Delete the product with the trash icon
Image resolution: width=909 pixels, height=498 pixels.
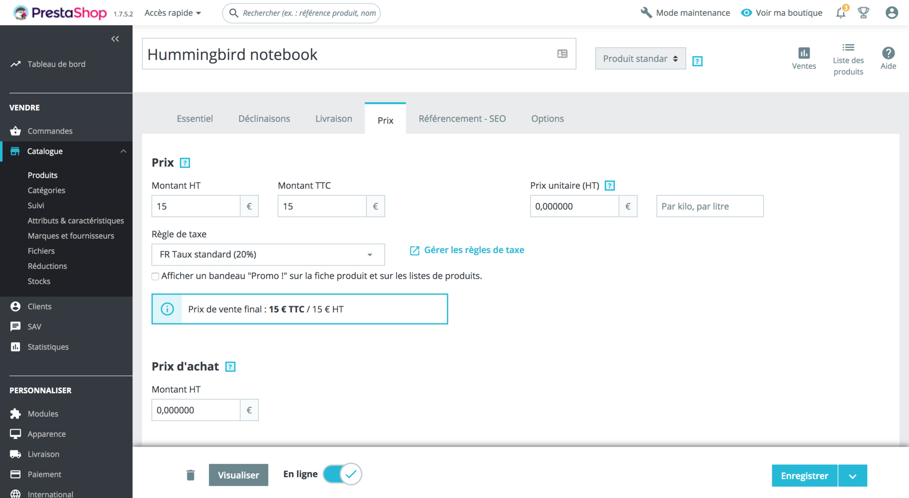pos(191,475)
